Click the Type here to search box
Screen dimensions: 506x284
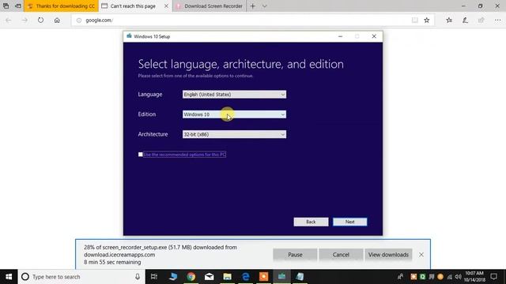tap(81, 277)
